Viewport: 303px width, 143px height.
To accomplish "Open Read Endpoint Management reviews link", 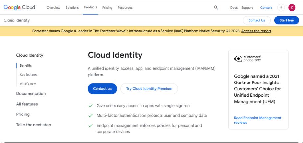I will [258, 120].
